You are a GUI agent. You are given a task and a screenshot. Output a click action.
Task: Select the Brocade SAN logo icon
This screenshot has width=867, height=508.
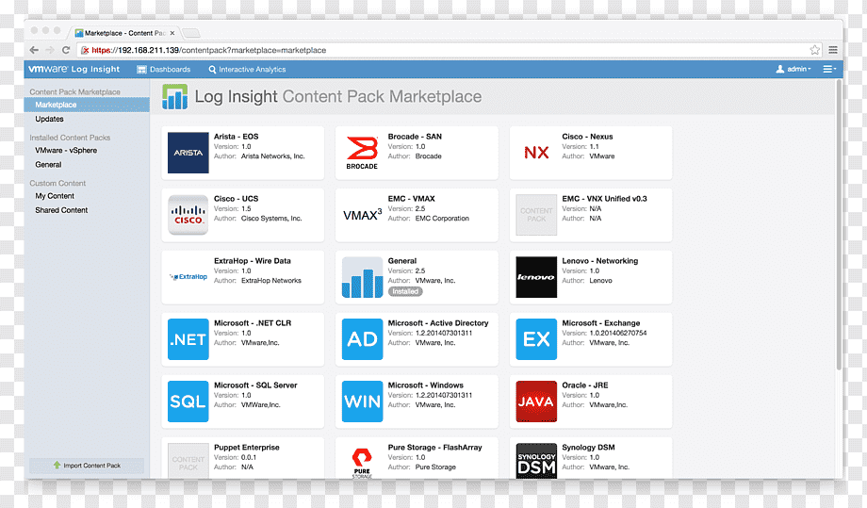tap(362, 153)
